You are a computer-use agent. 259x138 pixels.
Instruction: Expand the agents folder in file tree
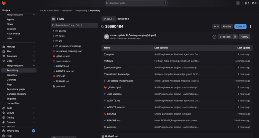tap(53, 31)
